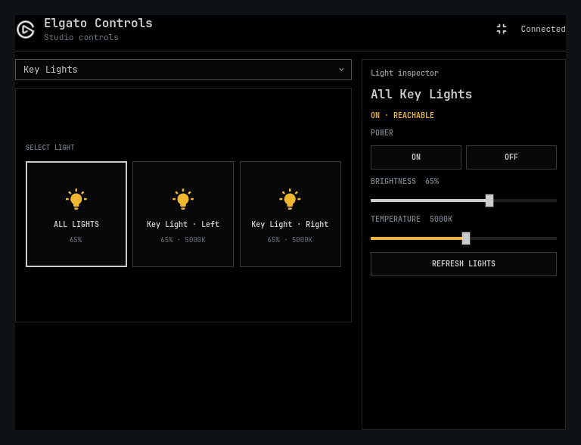This screenshot has height=445, width=581.
Task: Turn lights OFF with power button
Action: tap(511, 157)
